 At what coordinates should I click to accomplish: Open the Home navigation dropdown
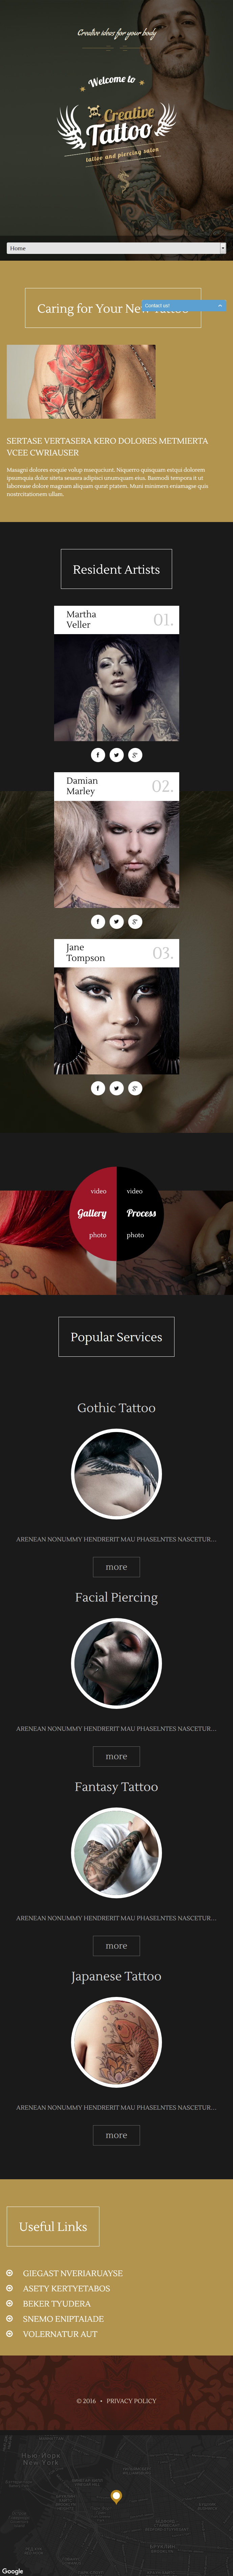(116, 248)
